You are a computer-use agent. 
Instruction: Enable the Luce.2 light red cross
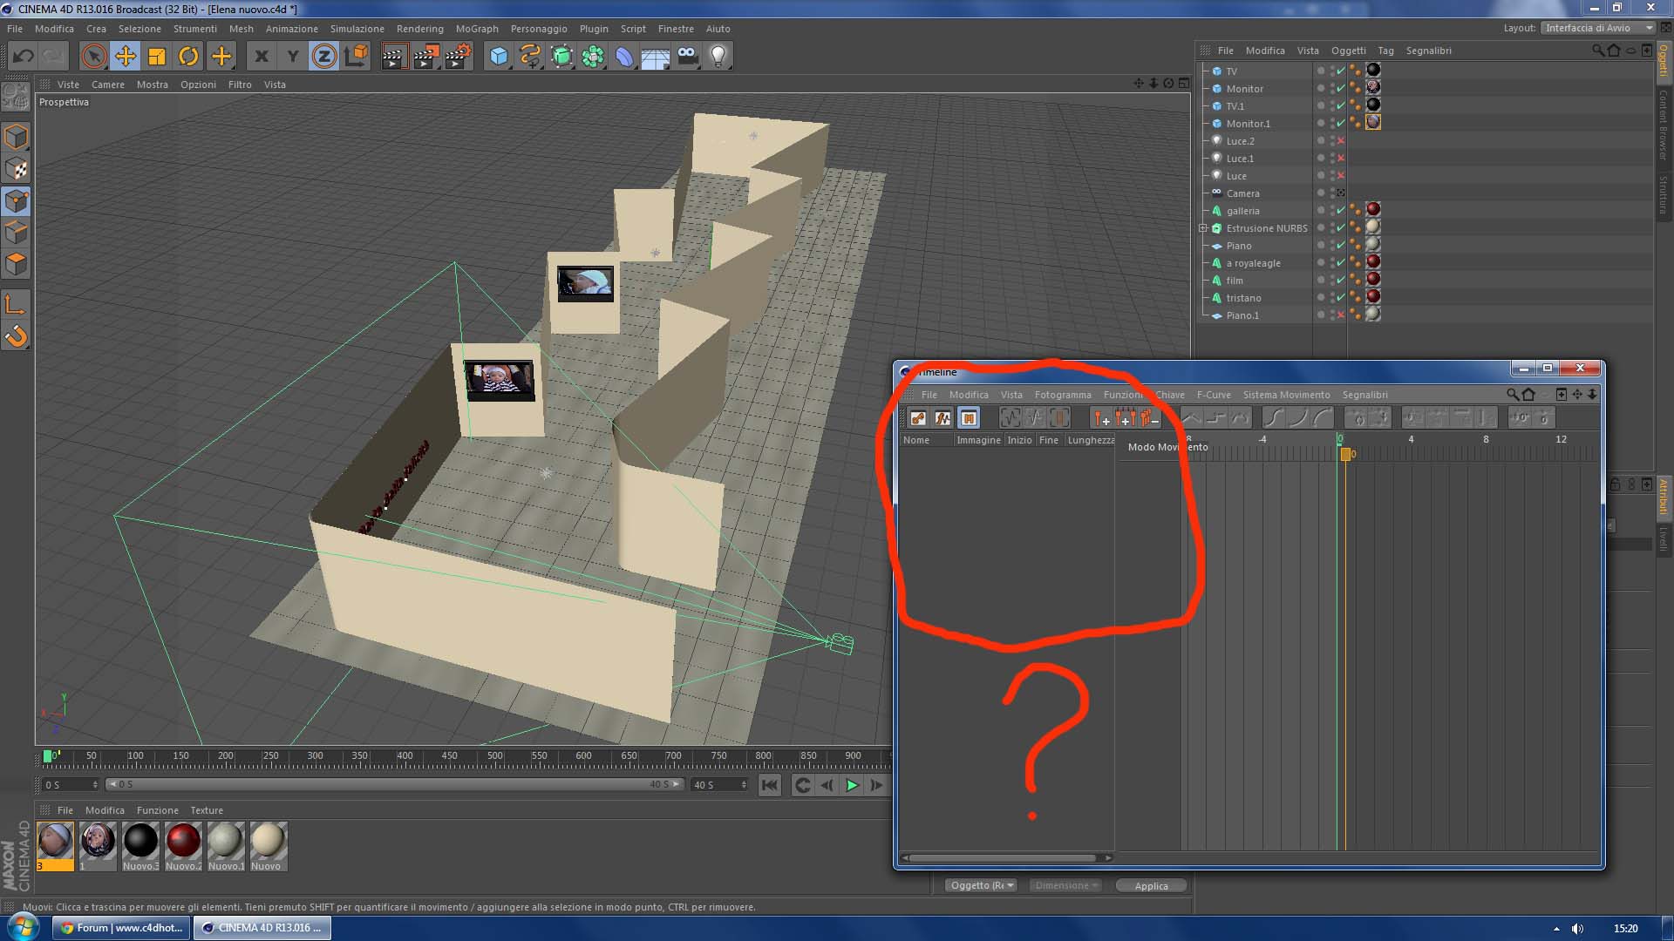pyautogui.click(x=1341, y=141)
